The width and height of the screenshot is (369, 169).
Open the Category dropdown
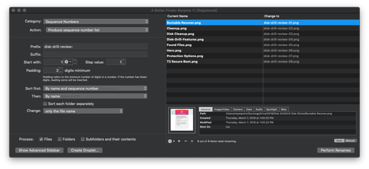pos(96,22)
